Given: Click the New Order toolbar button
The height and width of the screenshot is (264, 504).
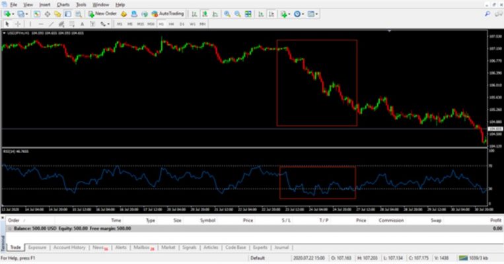Looking at the screenshot, I should (x=102, y=13).
